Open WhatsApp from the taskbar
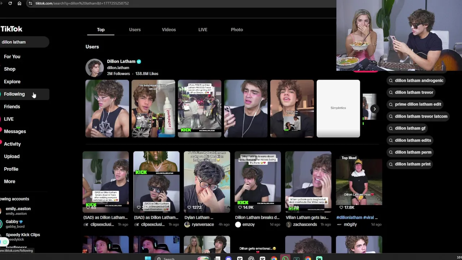462x260 pixels. (x=285, y=258)
